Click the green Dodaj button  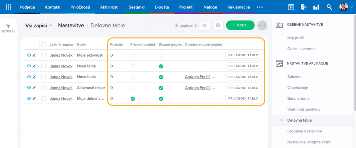(240, 25)
